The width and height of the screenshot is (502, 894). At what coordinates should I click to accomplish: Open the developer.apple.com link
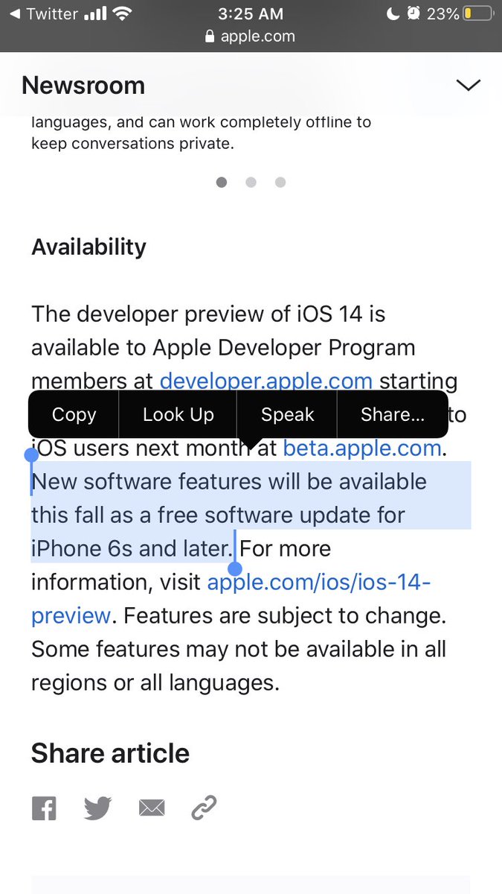click(266, 381)
